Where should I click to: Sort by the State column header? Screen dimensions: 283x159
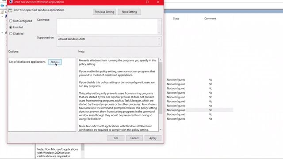(x=176, y=19)
